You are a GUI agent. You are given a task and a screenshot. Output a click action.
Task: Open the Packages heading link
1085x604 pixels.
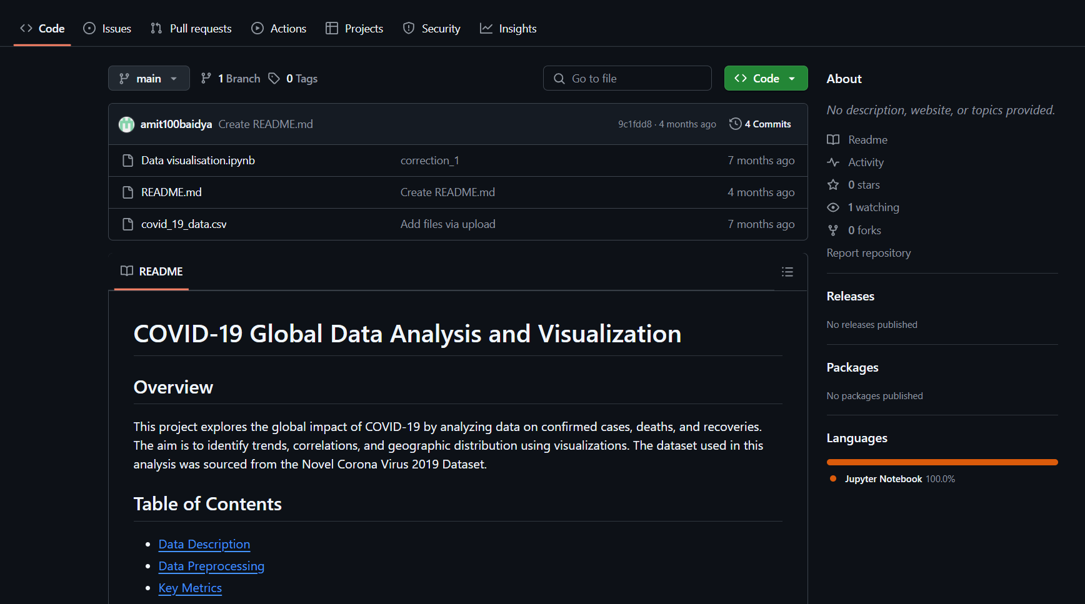(852, 367)
